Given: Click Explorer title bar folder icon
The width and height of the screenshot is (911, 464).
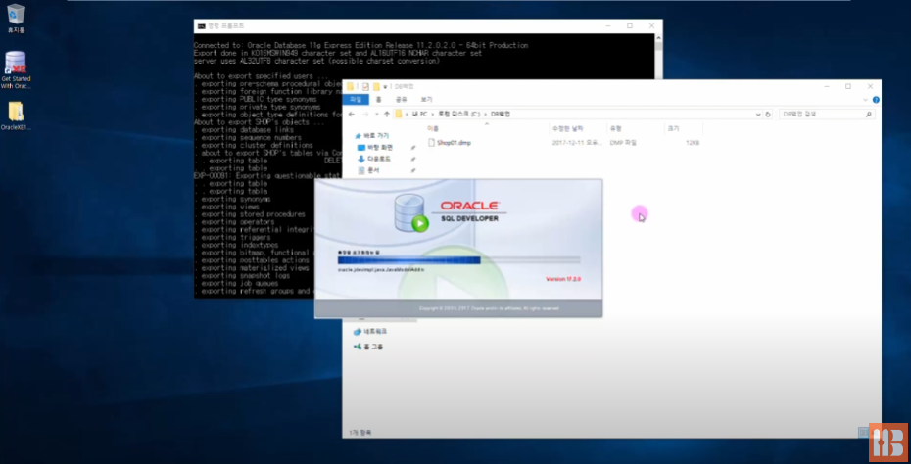Looking at the screenshot, I should point(351,86).
